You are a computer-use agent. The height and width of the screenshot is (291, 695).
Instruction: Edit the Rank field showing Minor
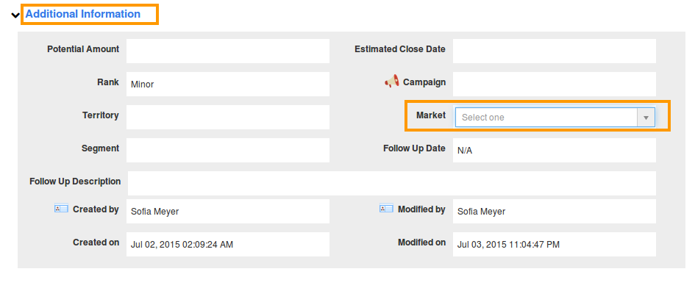coord(228,85)
